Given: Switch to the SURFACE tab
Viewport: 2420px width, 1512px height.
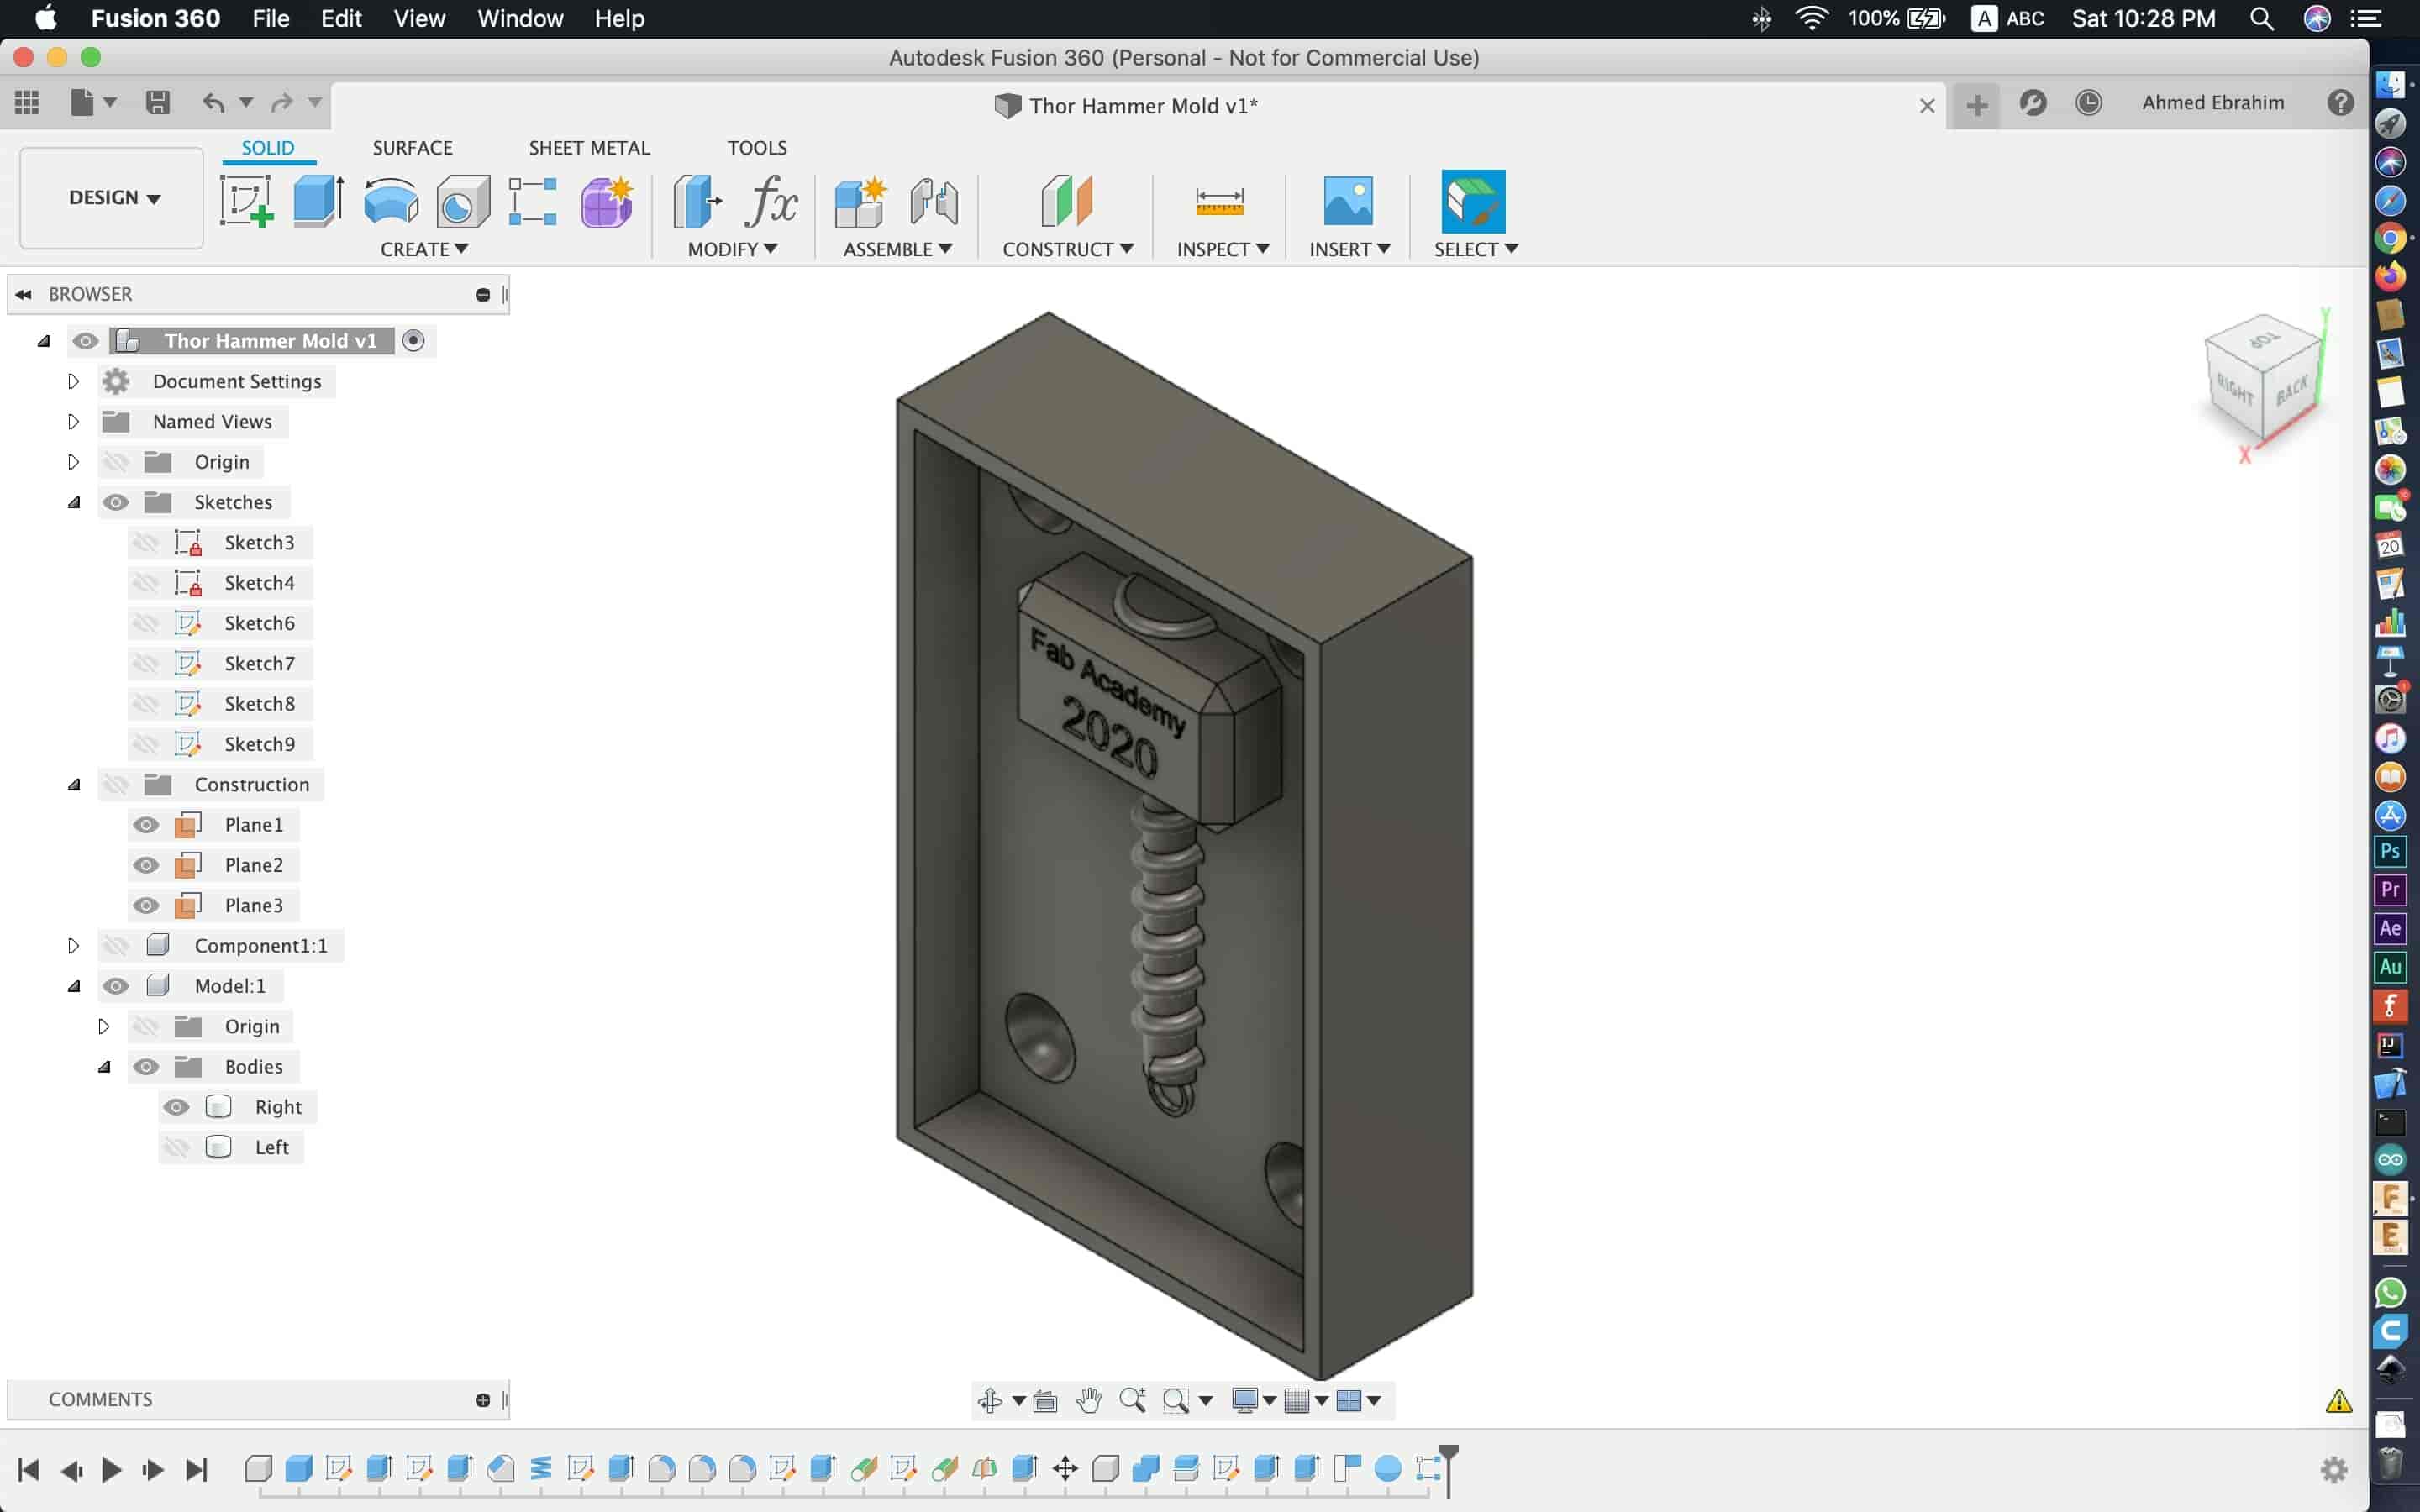Looking at the screenshot, I should coord(412,148).
